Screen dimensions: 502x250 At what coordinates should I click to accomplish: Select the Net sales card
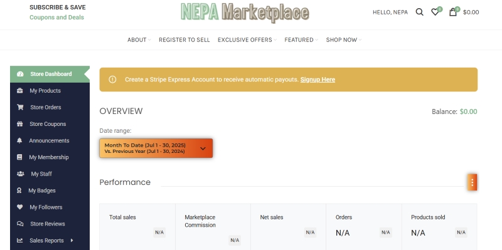(289, 227)
